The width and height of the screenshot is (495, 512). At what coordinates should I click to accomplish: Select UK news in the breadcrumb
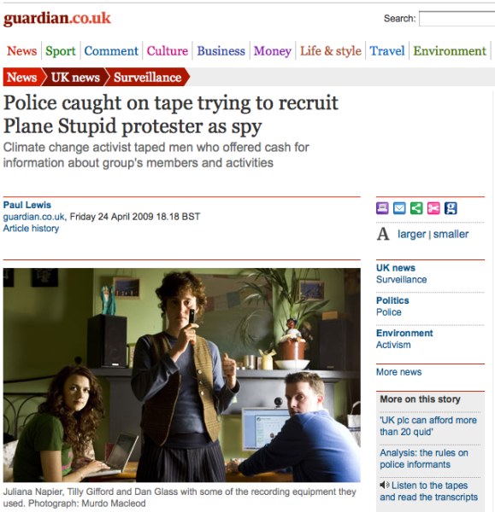click(75, 78)
